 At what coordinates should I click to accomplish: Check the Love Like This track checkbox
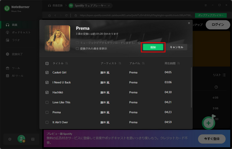[x=47, y=102]
